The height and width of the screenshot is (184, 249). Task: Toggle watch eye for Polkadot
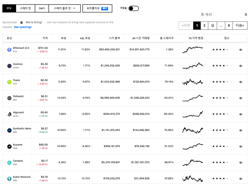point(240,98)
